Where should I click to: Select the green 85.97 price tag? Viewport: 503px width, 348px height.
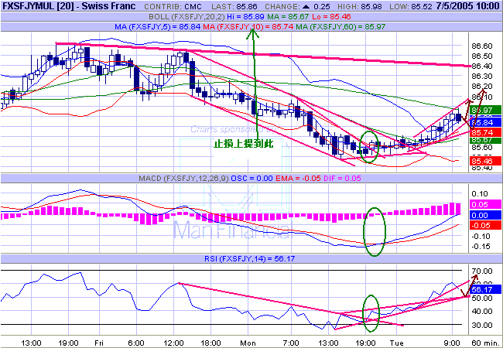[x=485, y=111]
